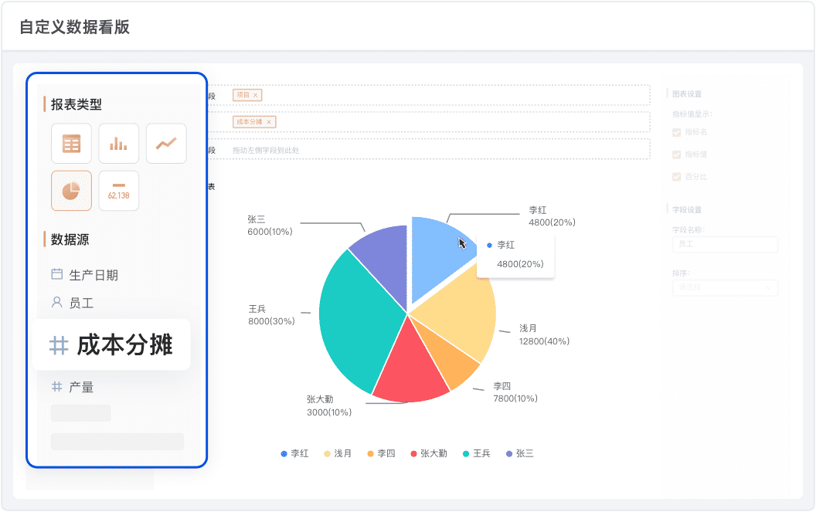The image size is (816, 512).
Task: Toggle 浅月 in the chart legend
Action: [x=338, y=454]
